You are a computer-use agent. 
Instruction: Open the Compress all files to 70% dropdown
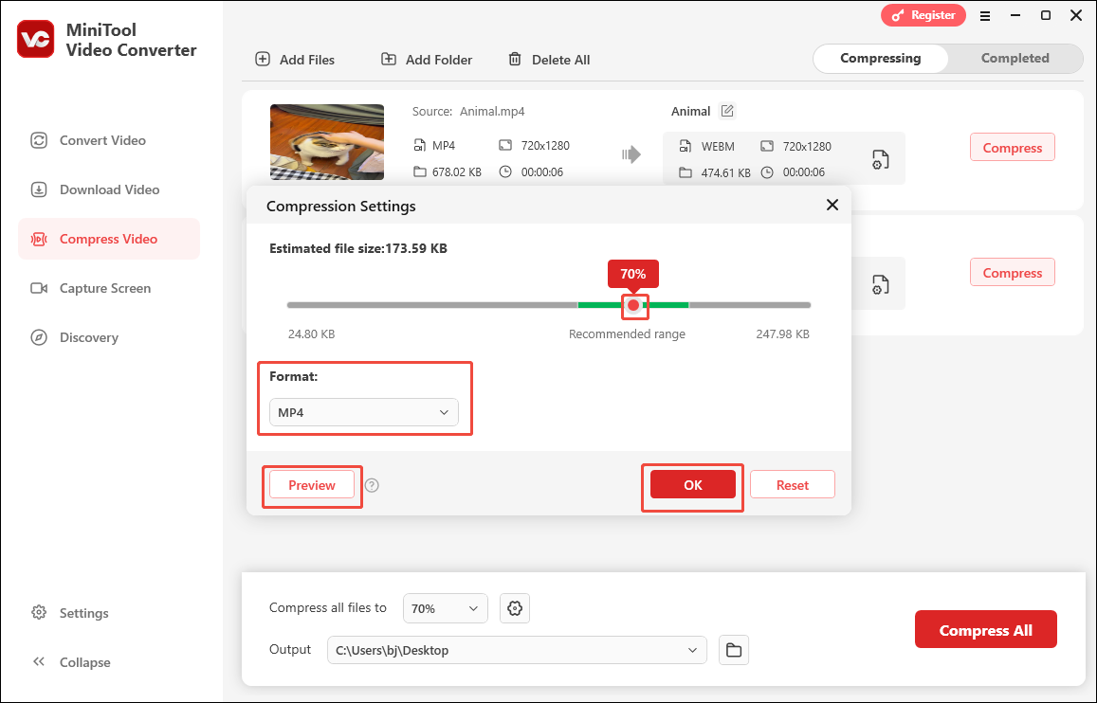(x=445, y=608)
